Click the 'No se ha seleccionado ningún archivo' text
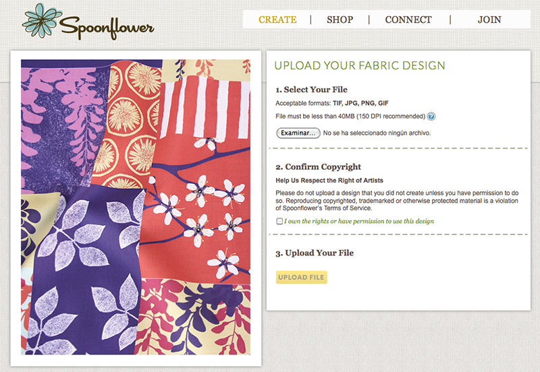 click(377, 133)
